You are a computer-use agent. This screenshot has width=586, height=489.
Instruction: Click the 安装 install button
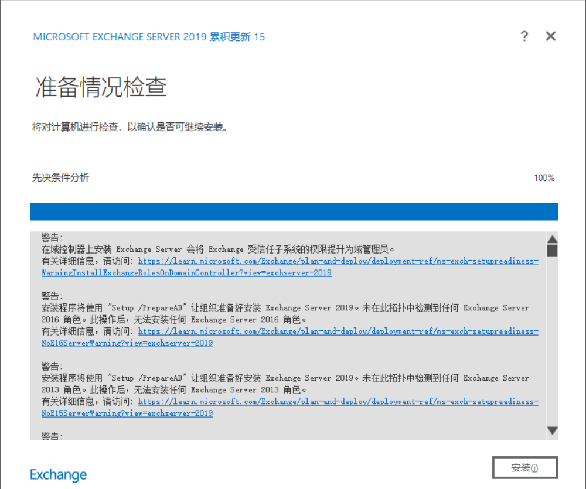tap(524, 467)
